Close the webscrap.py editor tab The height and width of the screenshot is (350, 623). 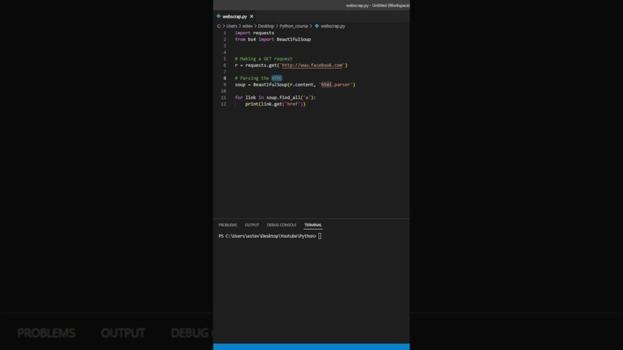[x=251, y=16]
